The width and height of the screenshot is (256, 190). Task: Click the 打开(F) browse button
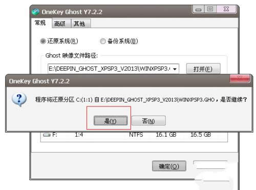tap(203, 69)
